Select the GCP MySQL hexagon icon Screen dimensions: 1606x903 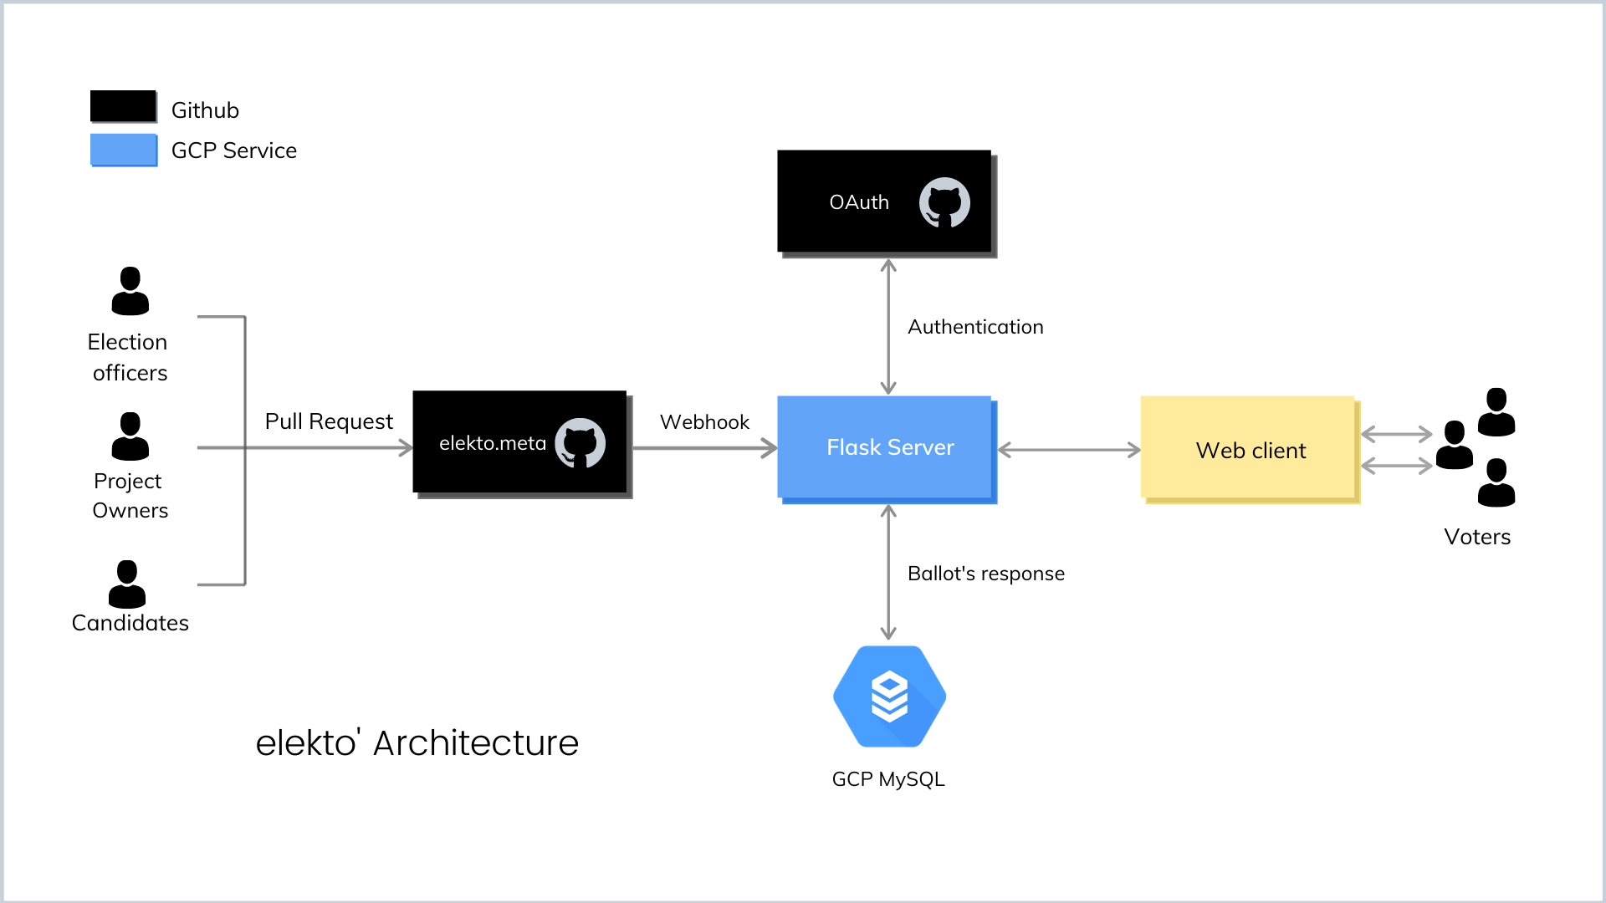(889, 696)
